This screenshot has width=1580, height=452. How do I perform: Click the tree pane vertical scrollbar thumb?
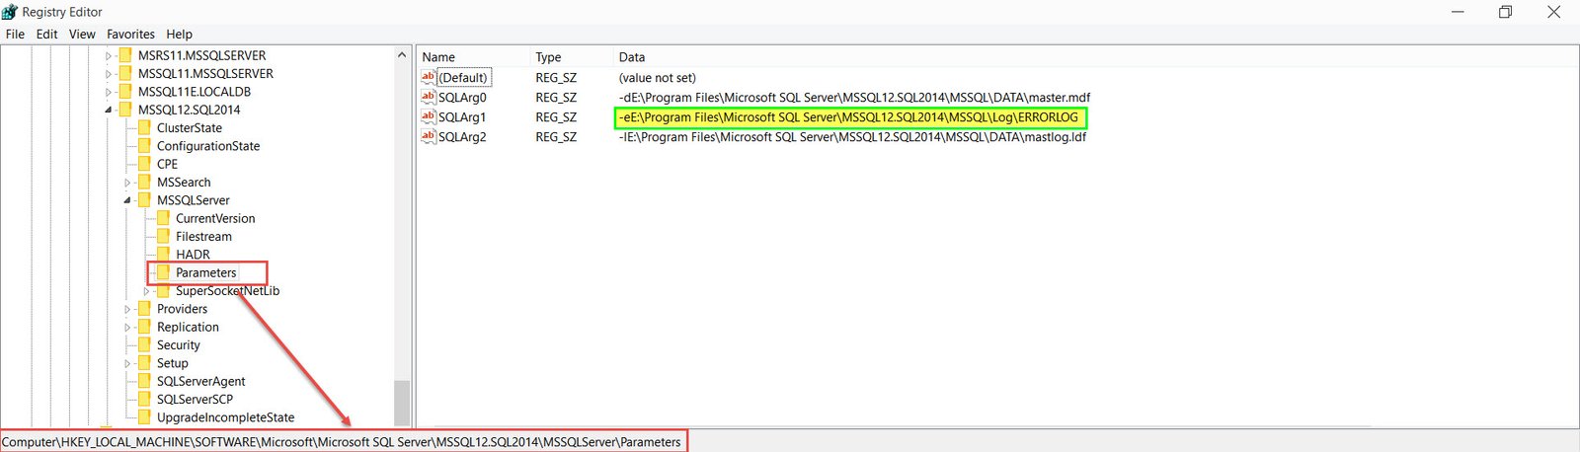pos(401,403)
